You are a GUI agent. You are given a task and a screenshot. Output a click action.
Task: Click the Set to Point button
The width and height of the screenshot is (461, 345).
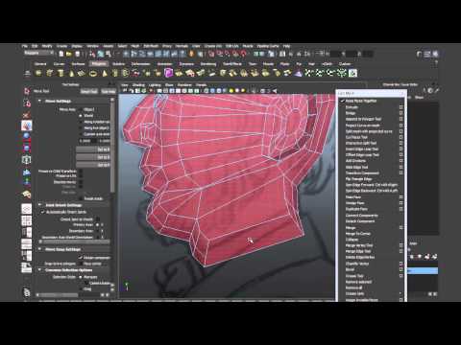point(93,149)
